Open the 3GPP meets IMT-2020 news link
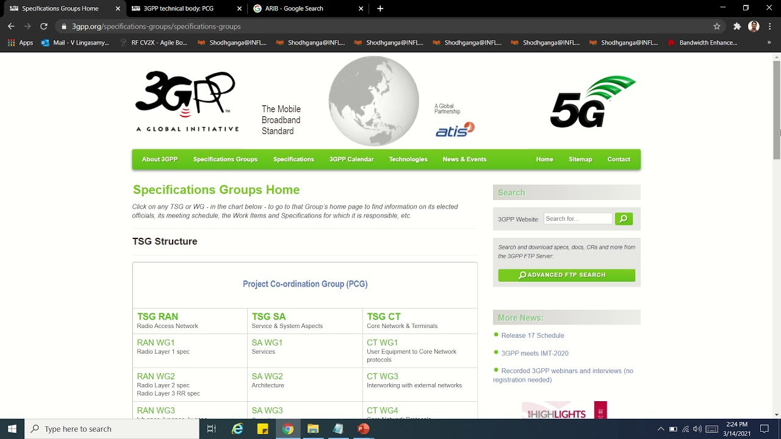 [x=534, y=353]
